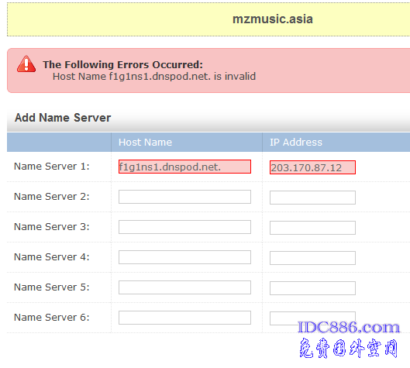Screen dimensions: 410x368
Task: Activate Name Server 4 IP address input
Action: coord(312,258)
